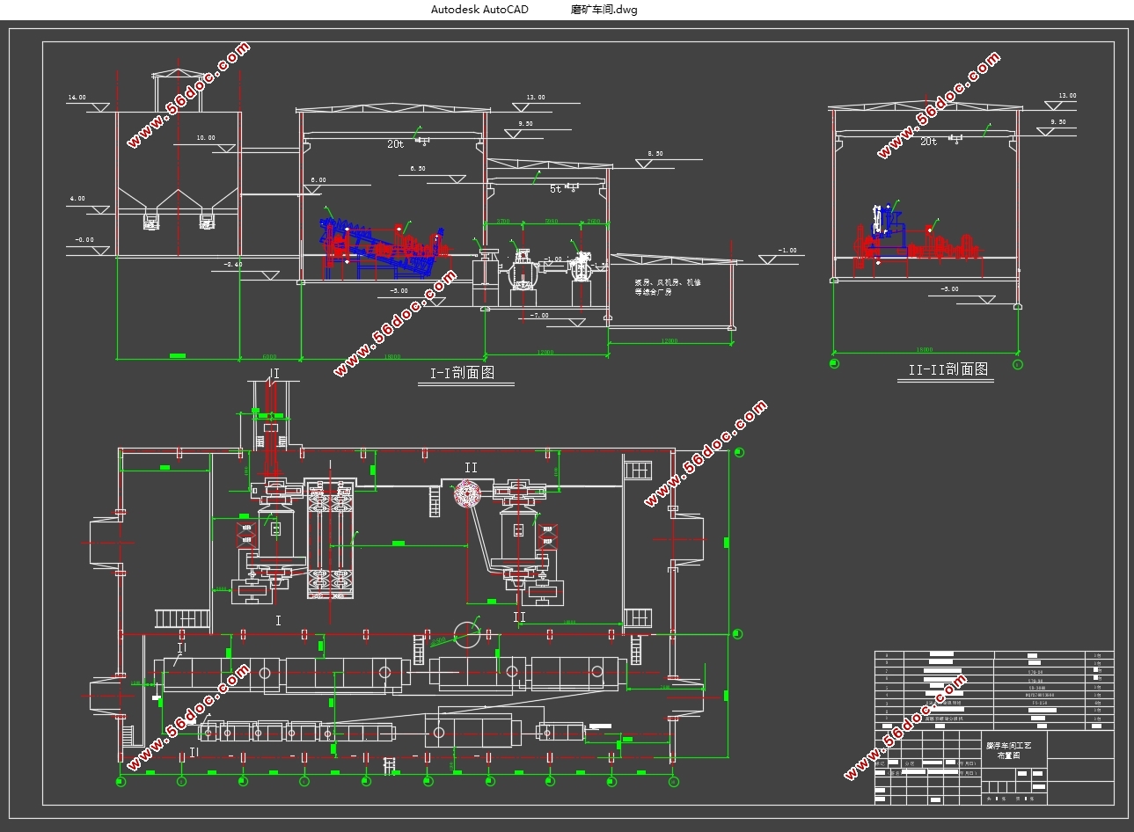This screenshot has height=832, width=1134.
Task: Click the I-I剖面图 section title
Action: click(x=463, y=373)
